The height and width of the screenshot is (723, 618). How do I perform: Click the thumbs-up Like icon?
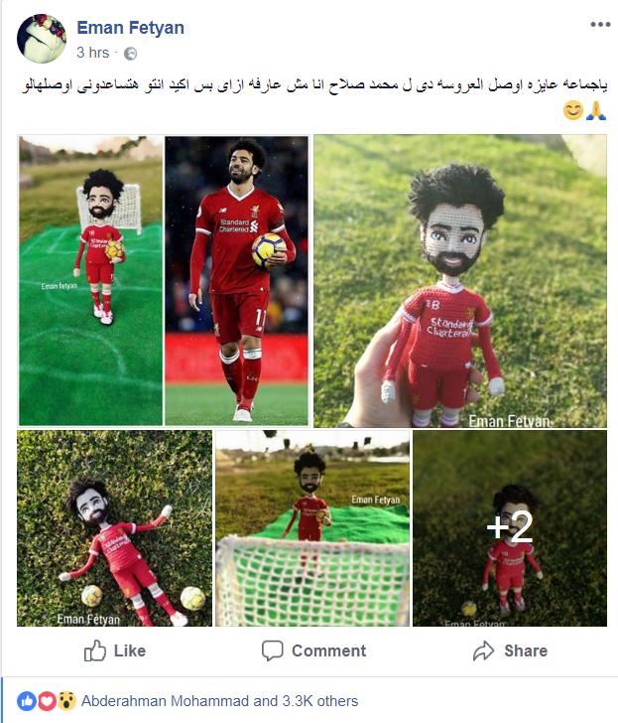95,651
